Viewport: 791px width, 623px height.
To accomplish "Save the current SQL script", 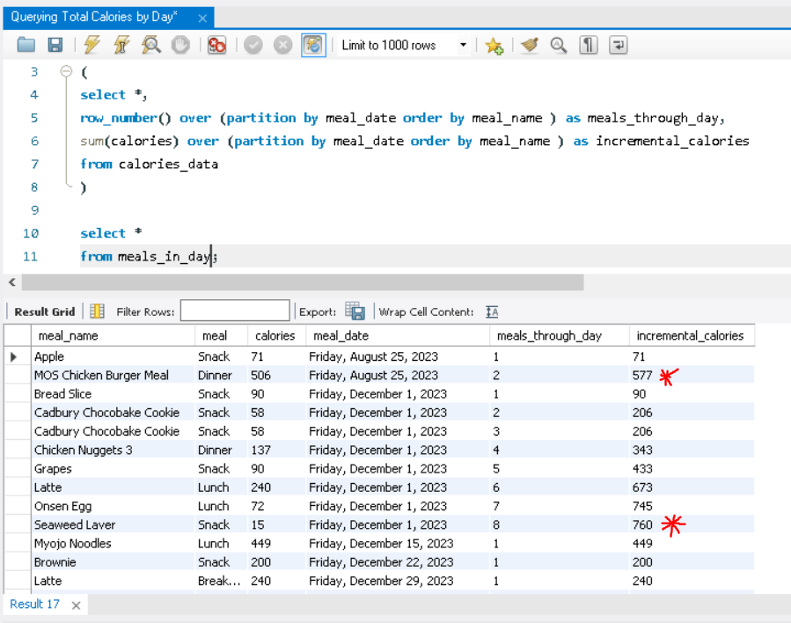I will click(55, 45).
